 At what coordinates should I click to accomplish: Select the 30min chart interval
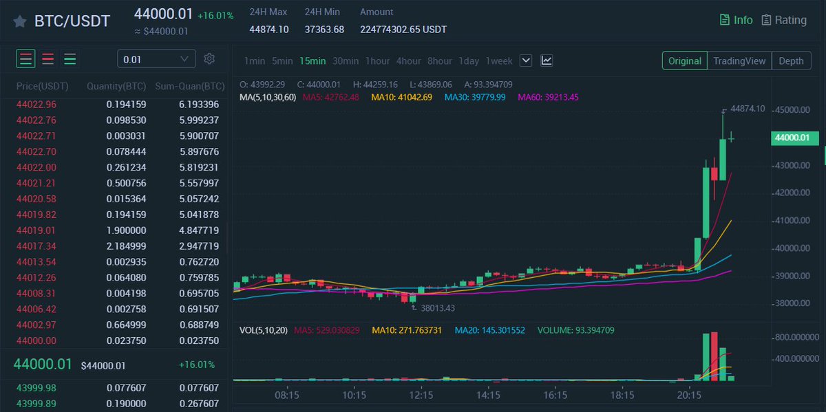click(346, 61)
